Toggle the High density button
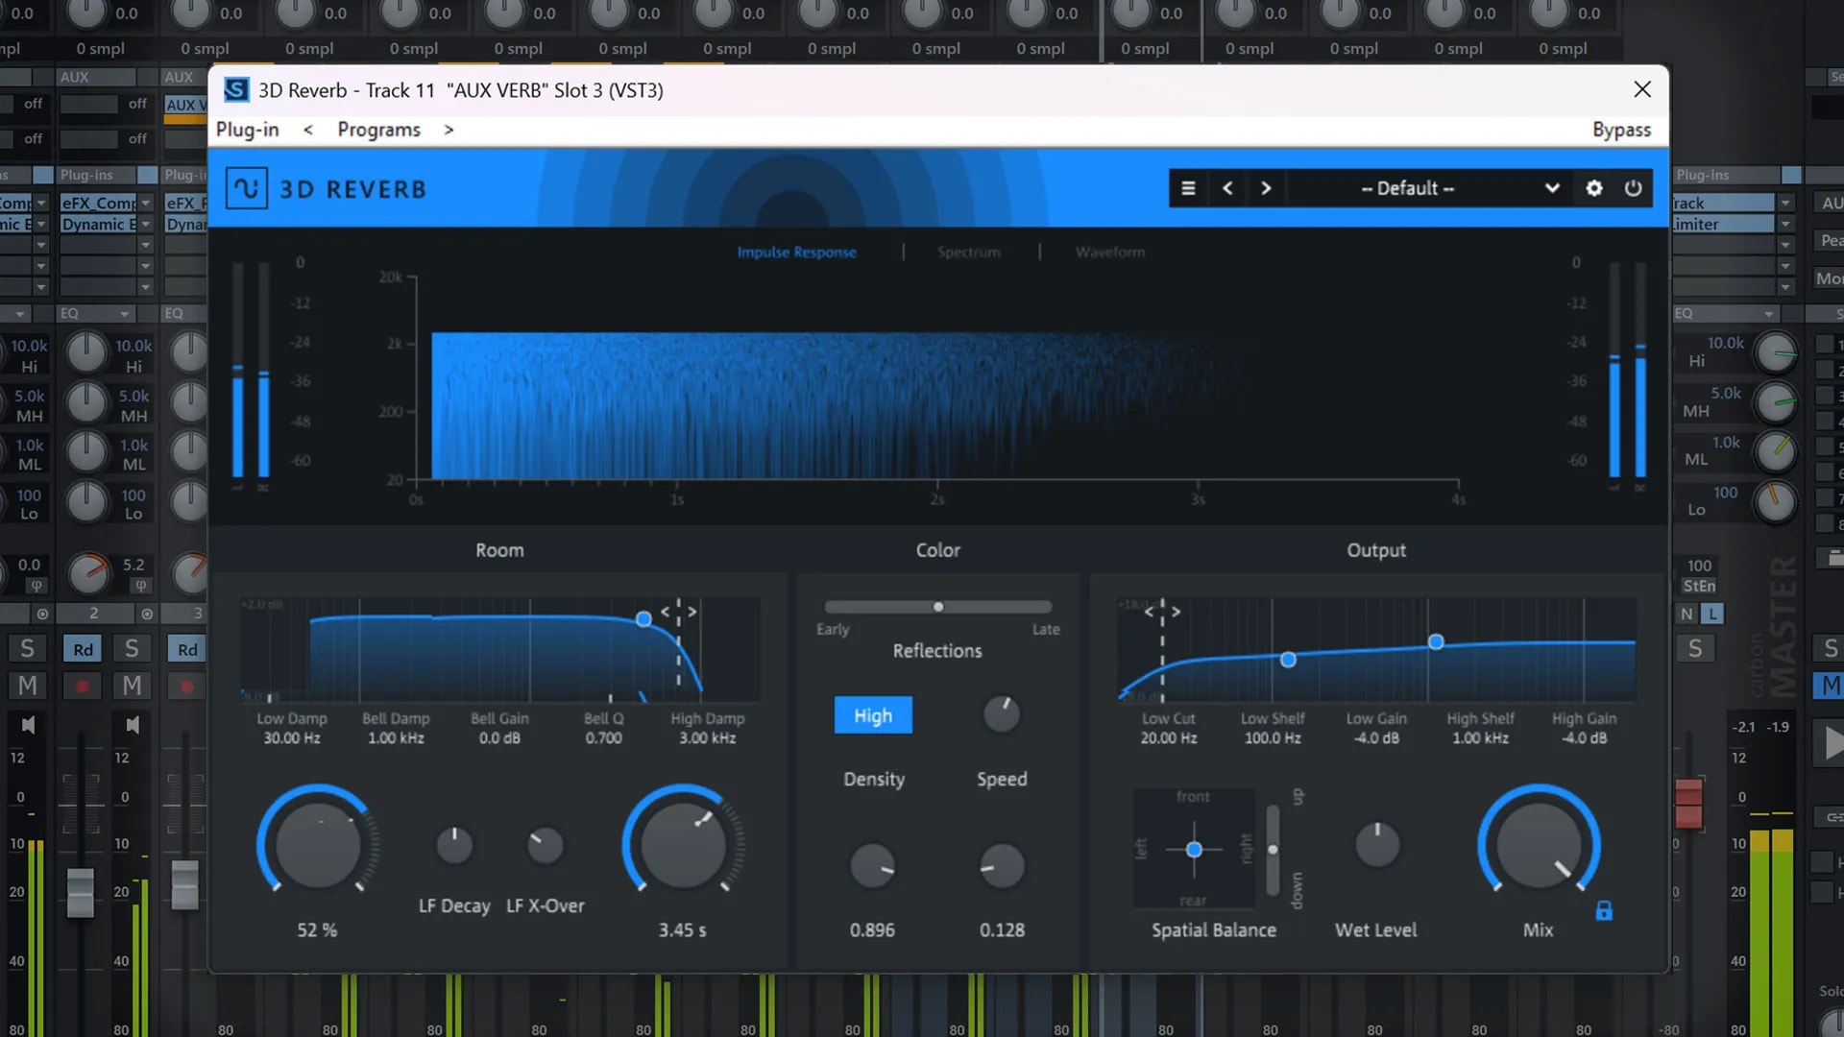Viewport: 1844px width, 1037px height. tap(873, 715)
